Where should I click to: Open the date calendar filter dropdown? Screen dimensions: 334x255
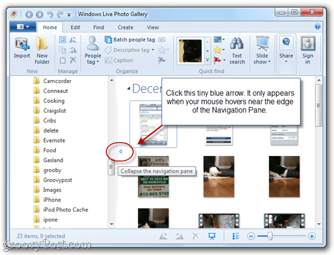[x=219, y=39]
